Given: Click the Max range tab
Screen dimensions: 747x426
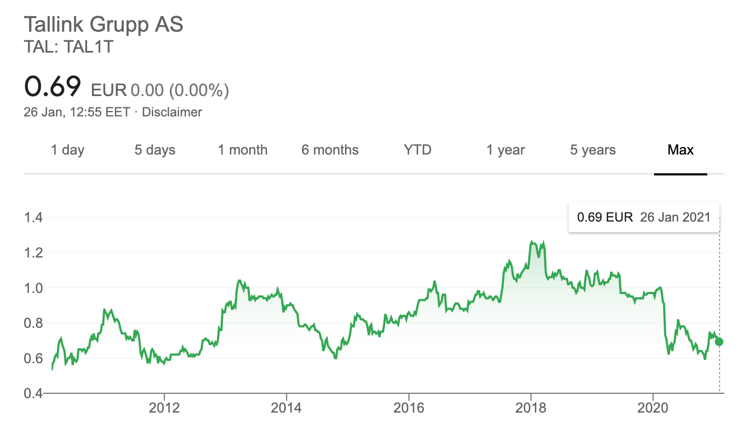Looking at the screenshot, I should (680, 150).
